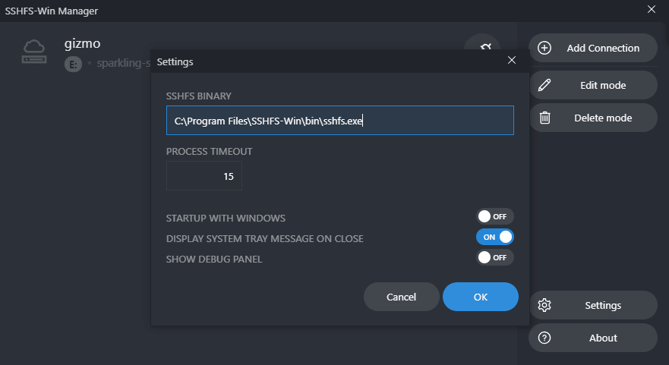Open the About label
669x365 pixels.
coord(603,338)
